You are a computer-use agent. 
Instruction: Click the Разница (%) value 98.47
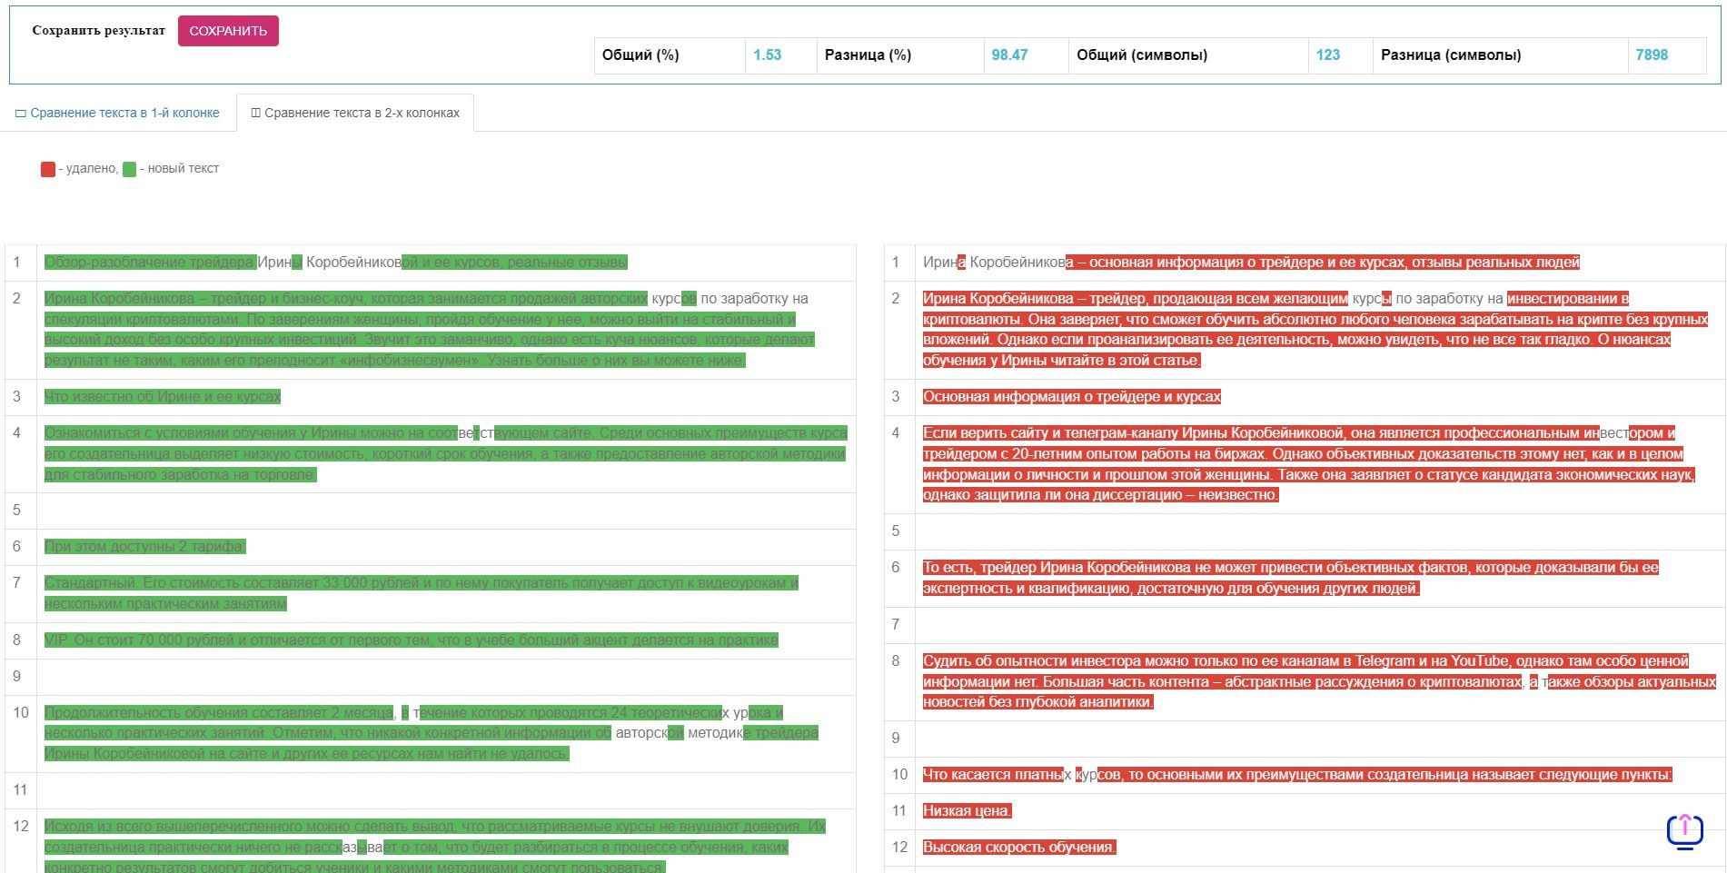tap(1009, 55)
